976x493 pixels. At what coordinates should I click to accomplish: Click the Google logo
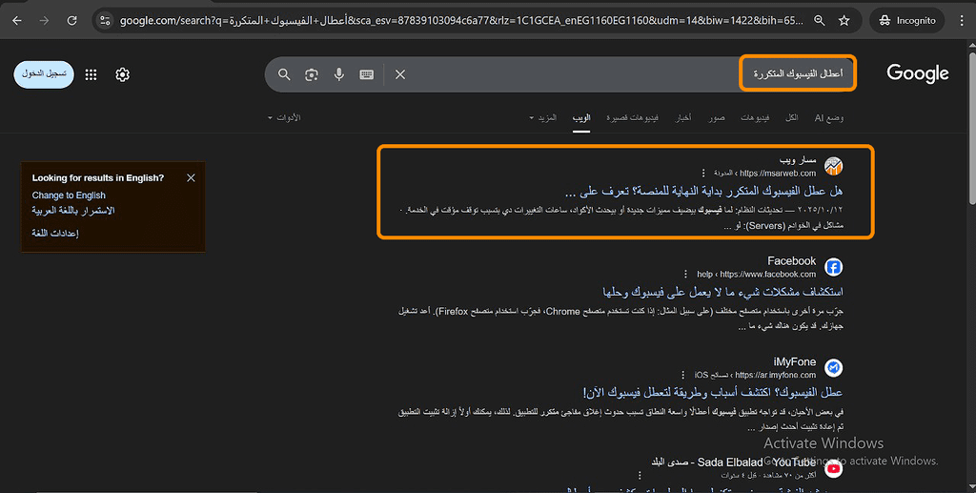[x=918, y=73]
